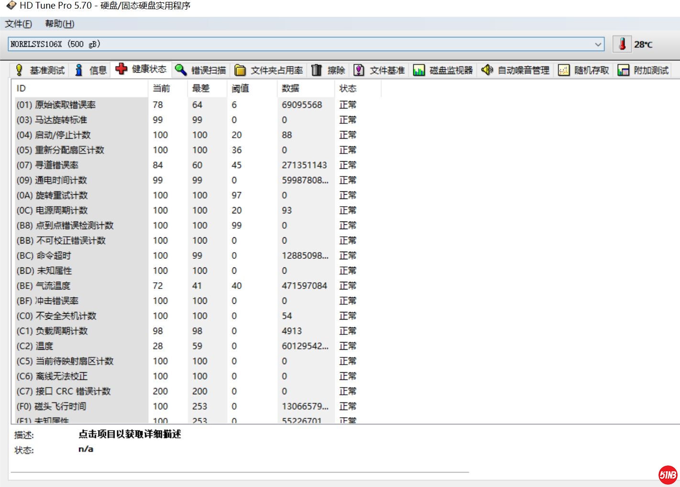This screenshot has width=680, height=487.
Task: Click the speaker icon for 自动噪音管理
Action: point(487,70)
